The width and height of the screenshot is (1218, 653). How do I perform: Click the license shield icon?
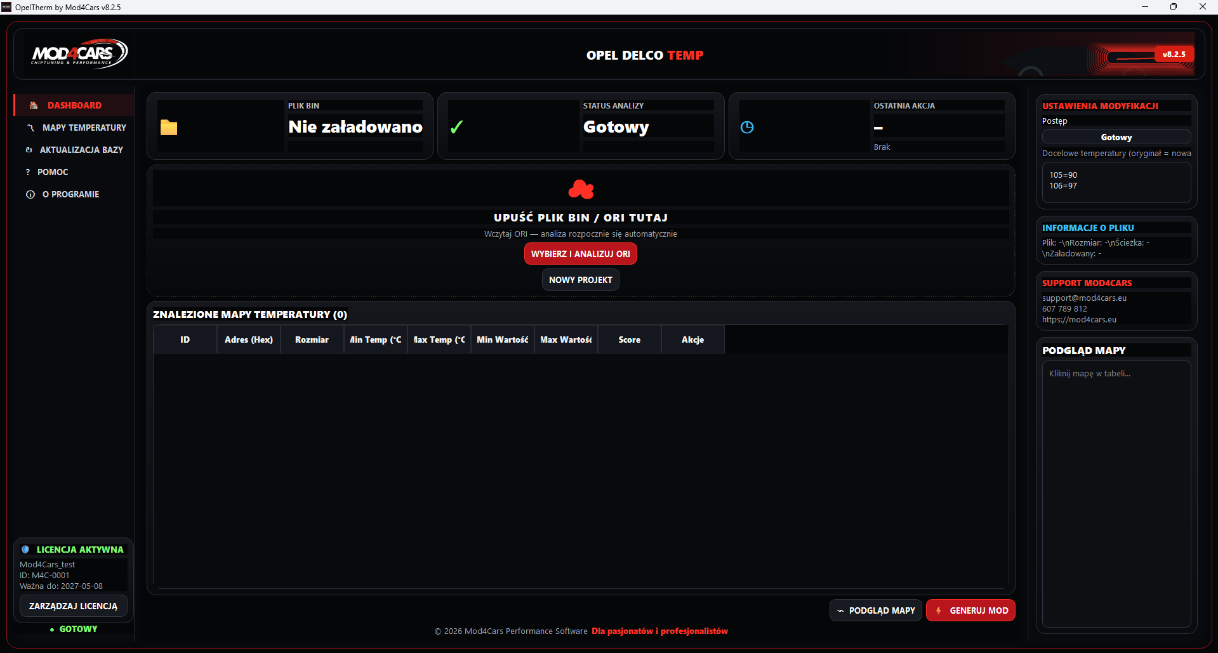(25, 550)
